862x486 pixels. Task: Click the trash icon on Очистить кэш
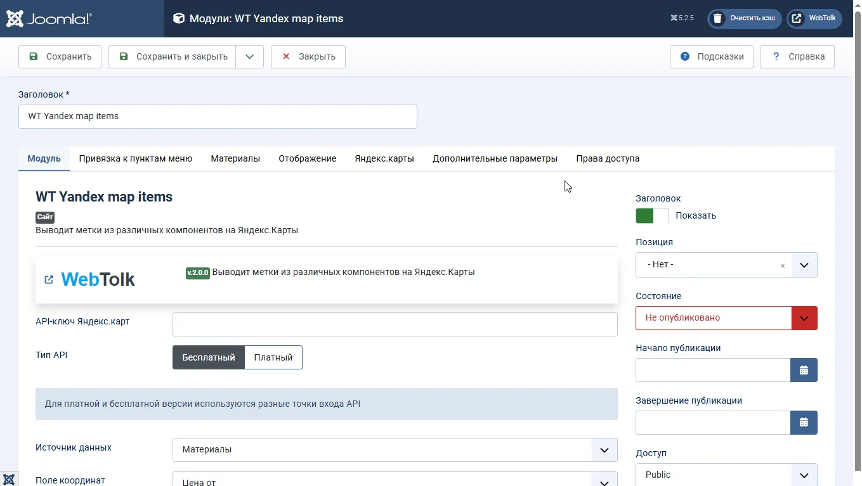(717, 18)
